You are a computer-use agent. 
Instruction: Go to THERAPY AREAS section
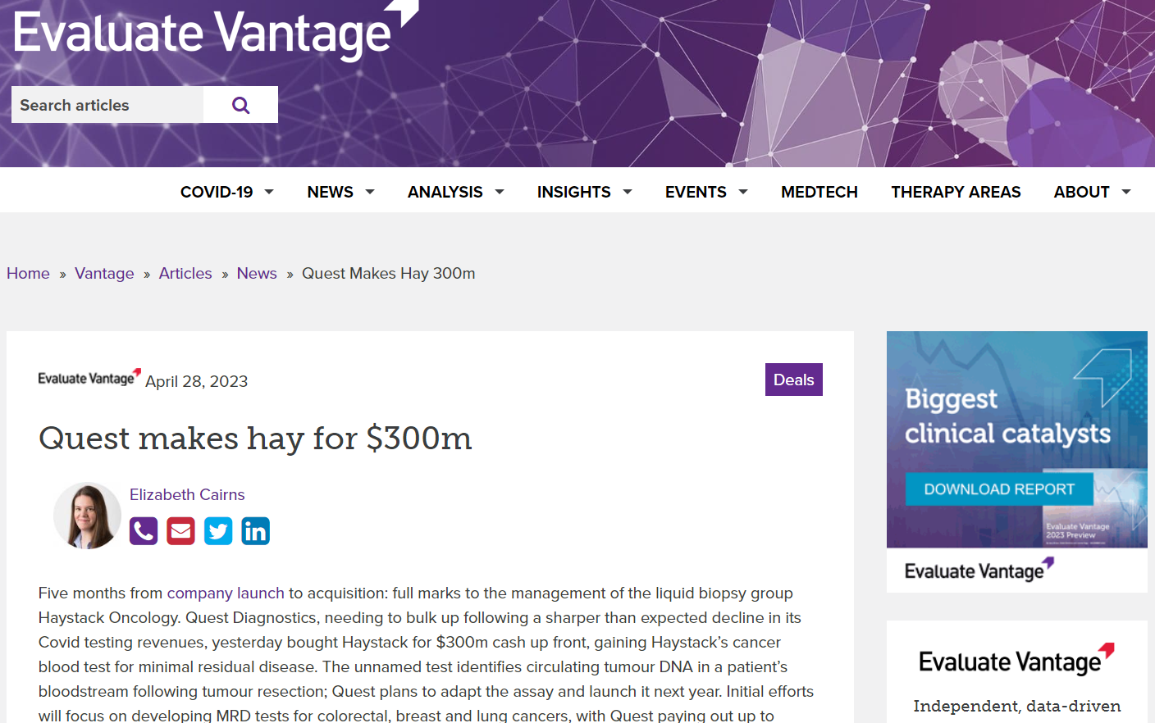(956, 192)
